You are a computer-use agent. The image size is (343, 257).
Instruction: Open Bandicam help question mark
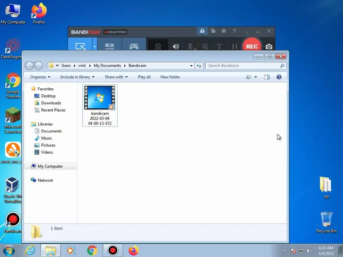(234, 31)
